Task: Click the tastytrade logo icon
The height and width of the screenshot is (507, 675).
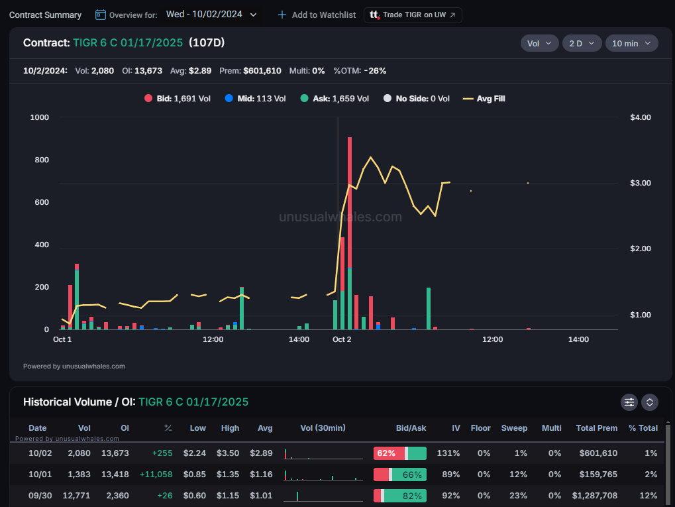Action: point(374,15)
